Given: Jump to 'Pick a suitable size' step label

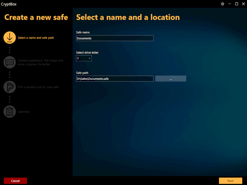Looking at the screenshot, I should click(x=38, y=87).
